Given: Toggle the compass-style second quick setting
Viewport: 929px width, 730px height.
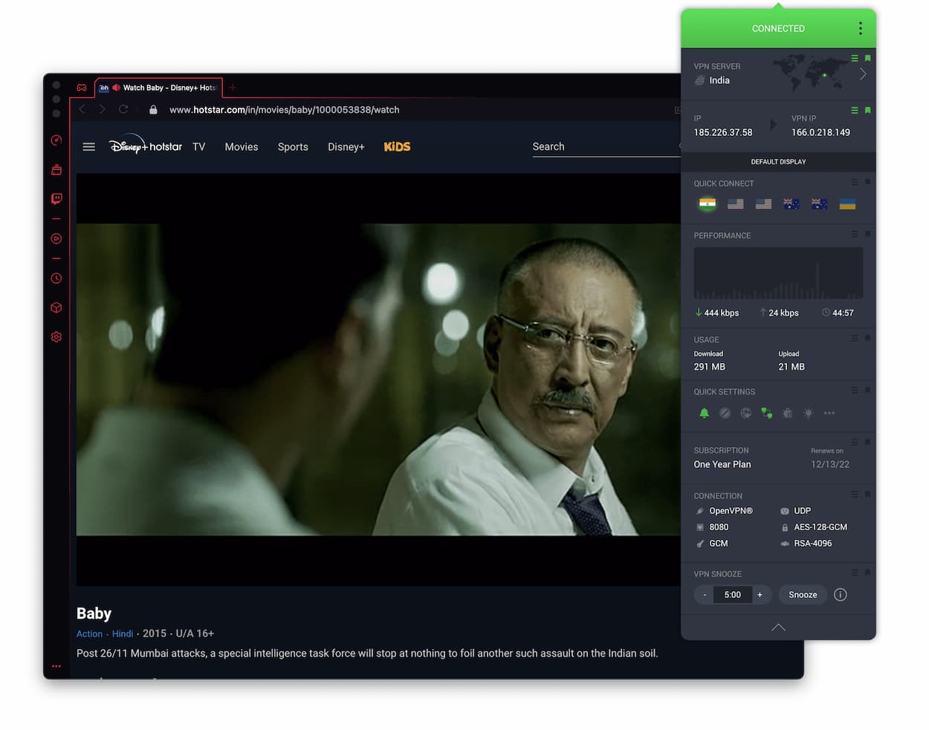Looking at the screenshot, I should (725, 413).
